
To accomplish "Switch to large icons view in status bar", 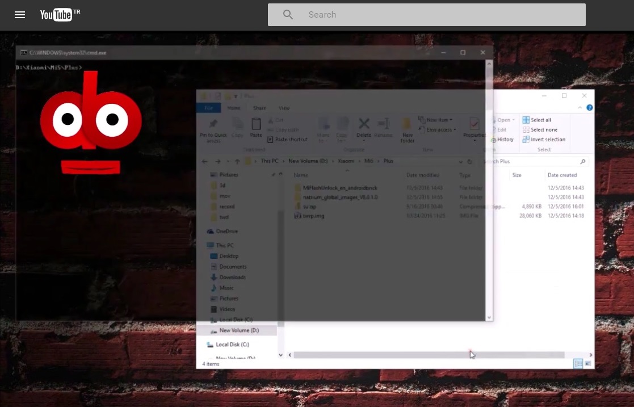I will pyautogui.click(x=588, y=364).
